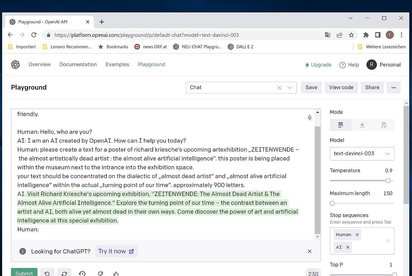
Task: Remove the AI: stop sequence
Action: pyautogui.click(x=348, y=247)
